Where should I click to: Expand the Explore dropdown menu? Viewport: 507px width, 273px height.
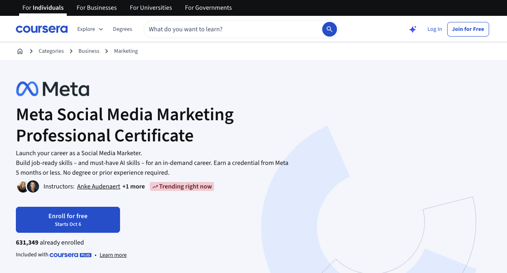tap(90, 29)
